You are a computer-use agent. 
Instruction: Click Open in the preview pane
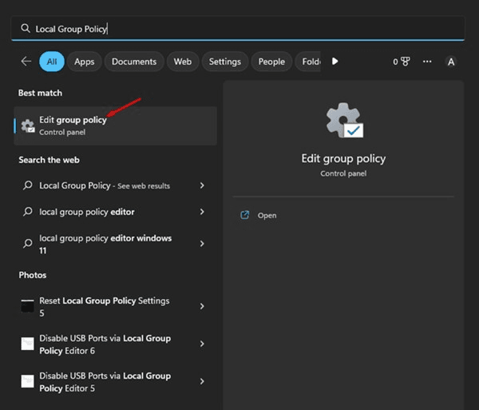tap(267, 216)
